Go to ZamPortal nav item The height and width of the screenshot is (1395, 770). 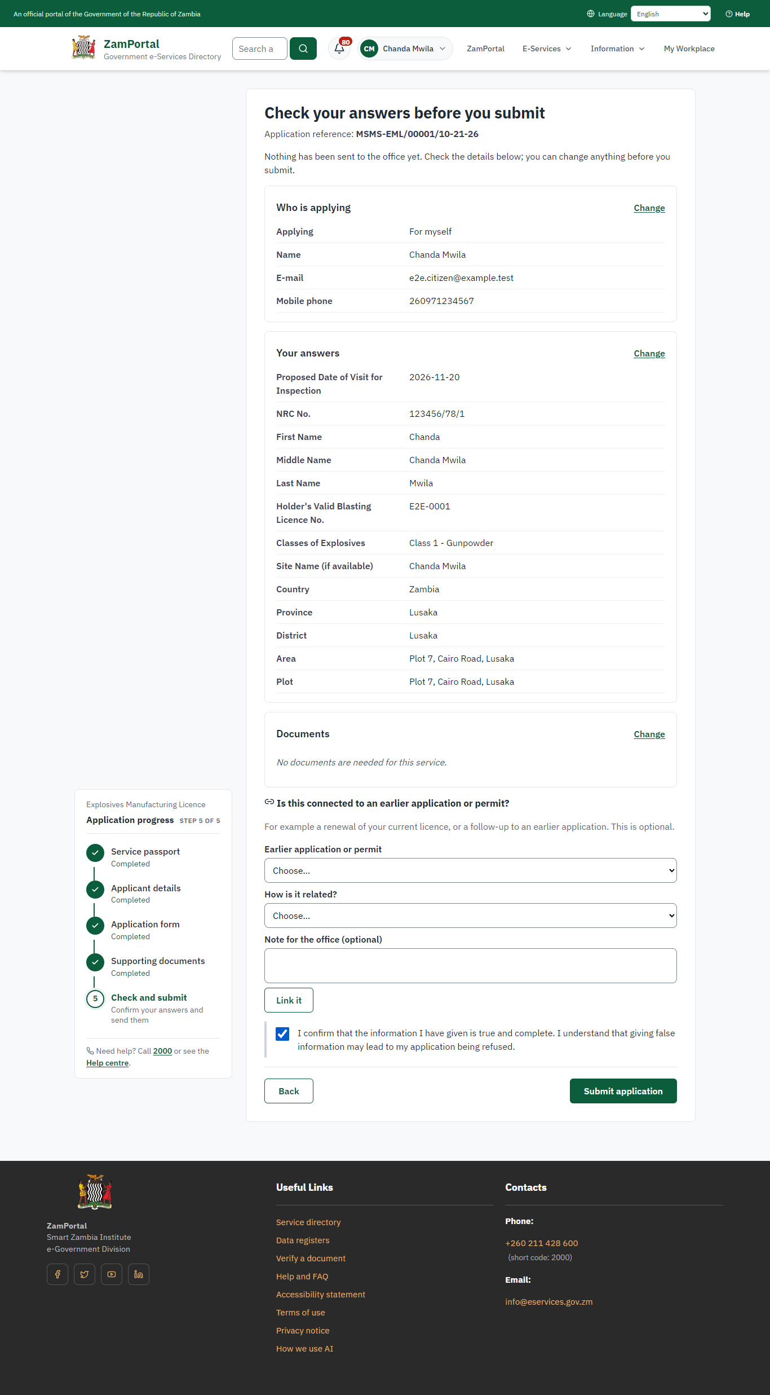(x=485, y=49)
